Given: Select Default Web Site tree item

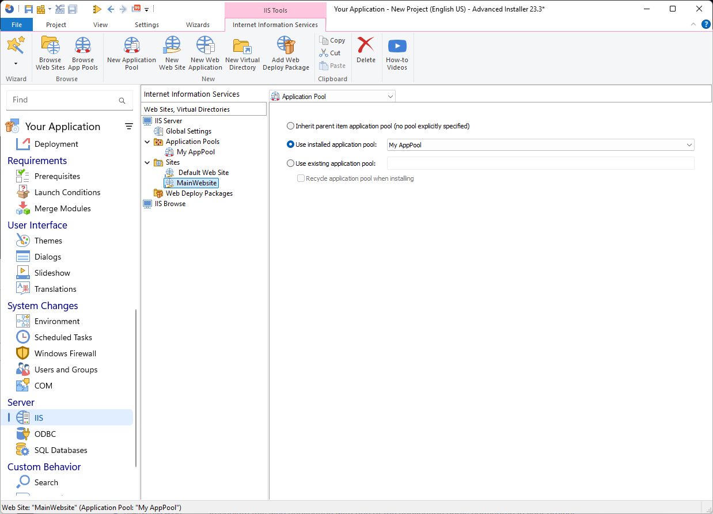Looking at the screenshot, I should click(203, 173).
